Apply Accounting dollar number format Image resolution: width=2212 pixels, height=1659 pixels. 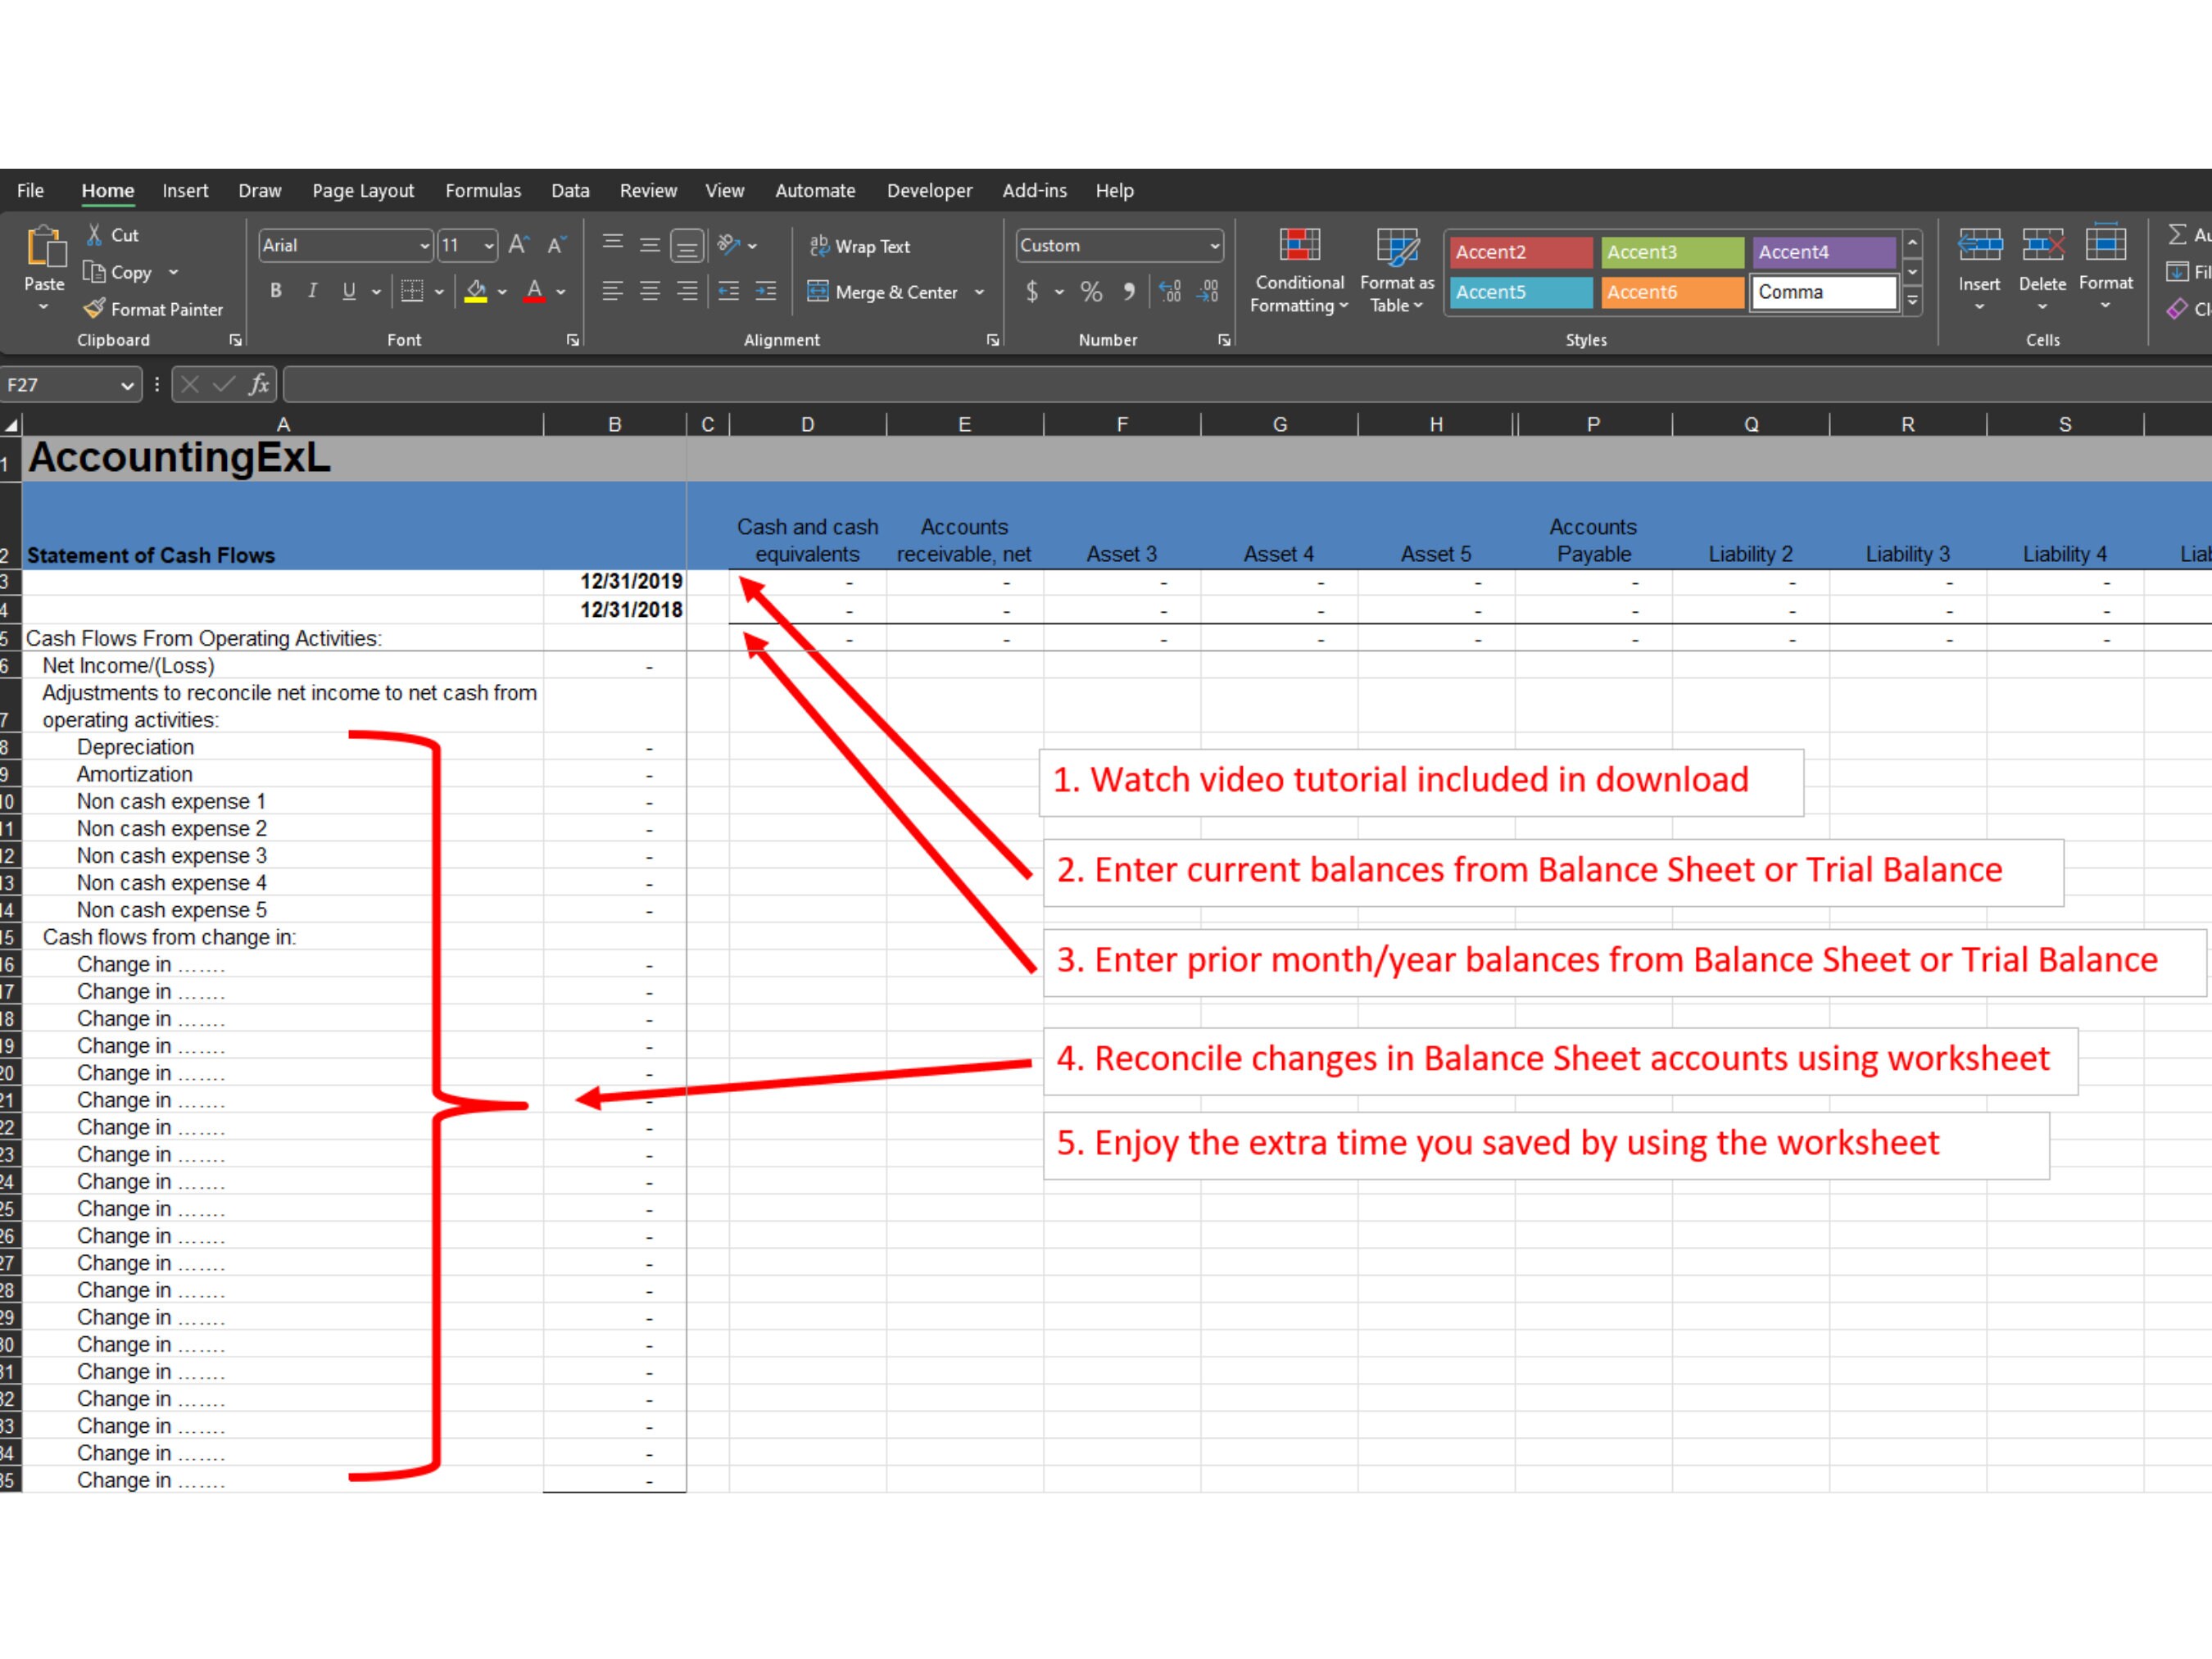[1032, 291]
